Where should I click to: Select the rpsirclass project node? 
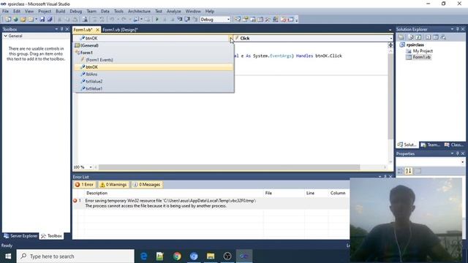[415, 45]
